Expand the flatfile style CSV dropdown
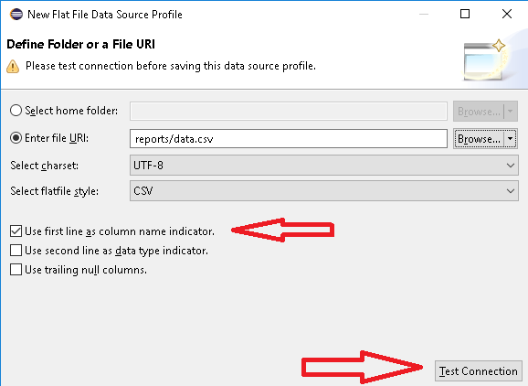 click(x=324, y=191)
